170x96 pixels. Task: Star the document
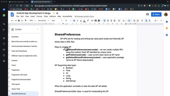(54, 13)
